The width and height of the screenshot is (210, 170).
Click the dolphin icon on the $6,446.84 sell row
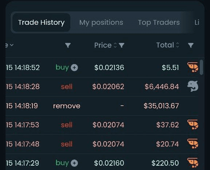coord(193,86)
